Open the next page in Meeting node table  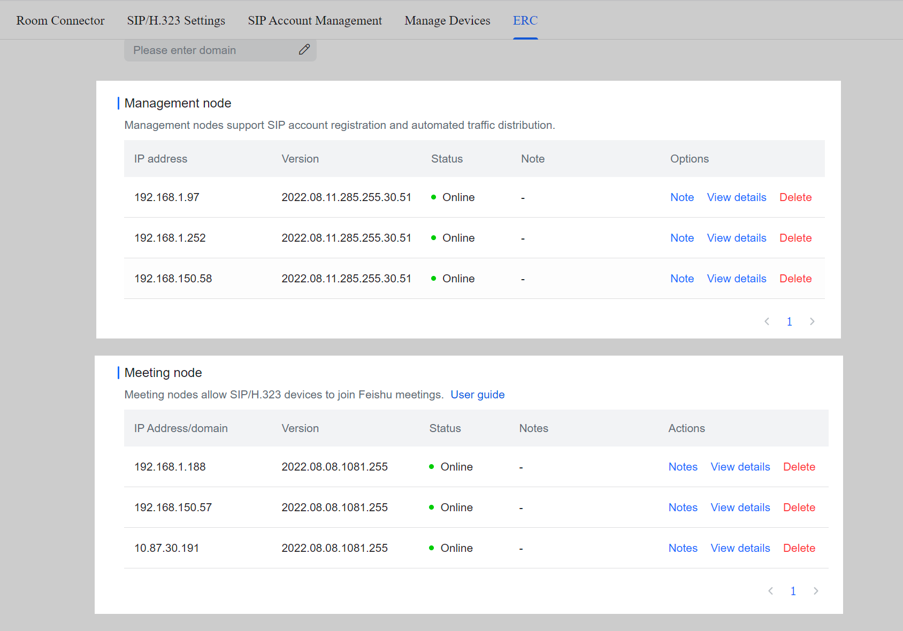[x=816, y=591]
